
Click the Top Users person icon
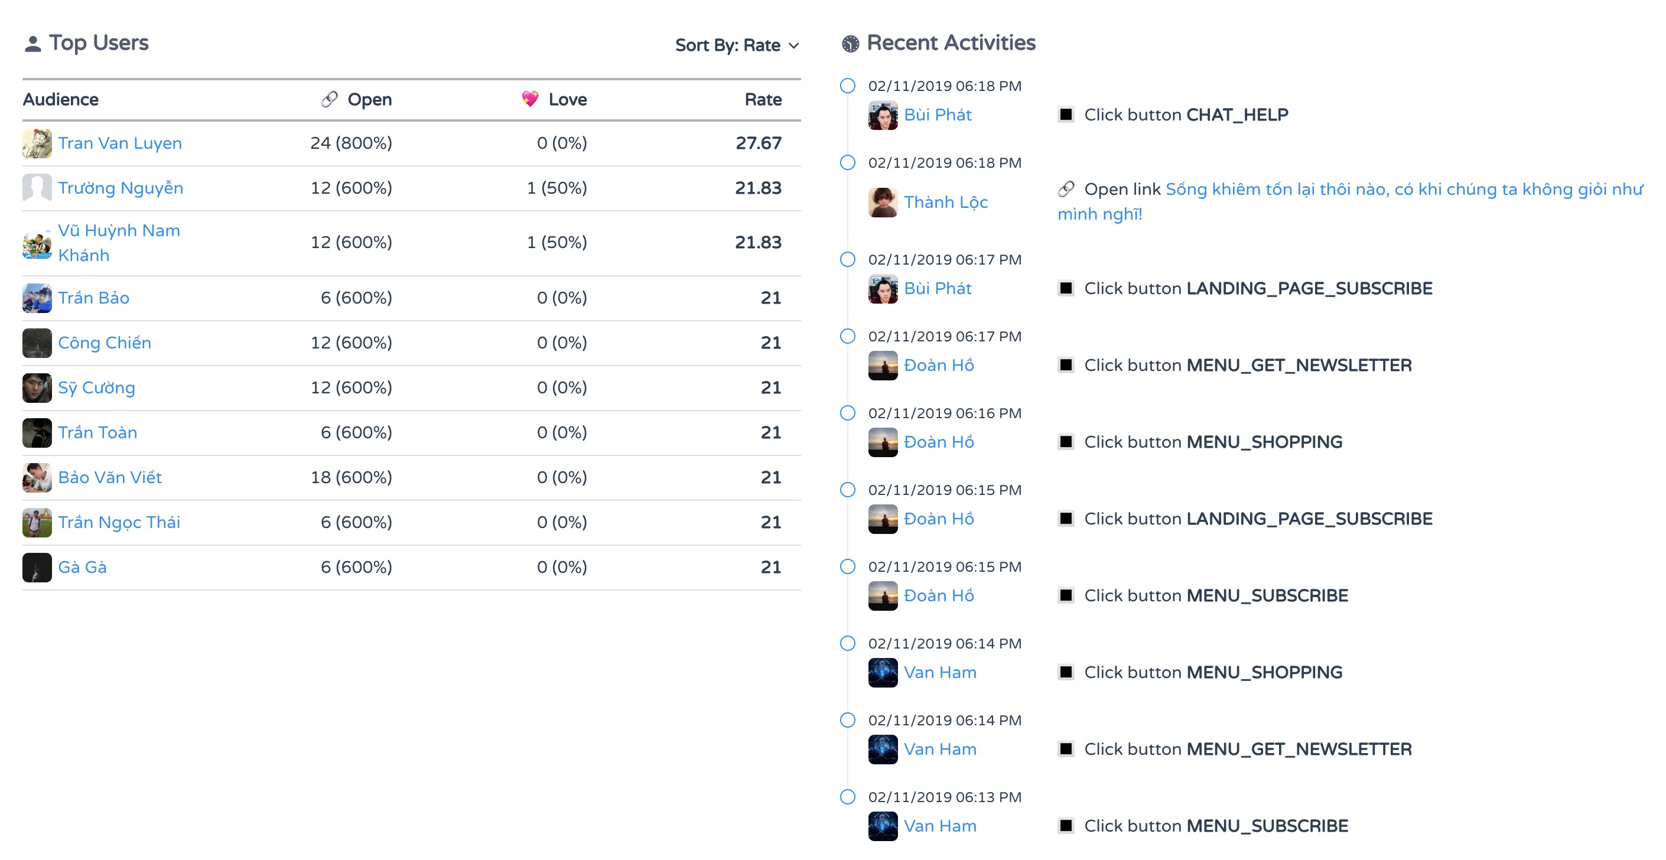click(x=32, y=44)
